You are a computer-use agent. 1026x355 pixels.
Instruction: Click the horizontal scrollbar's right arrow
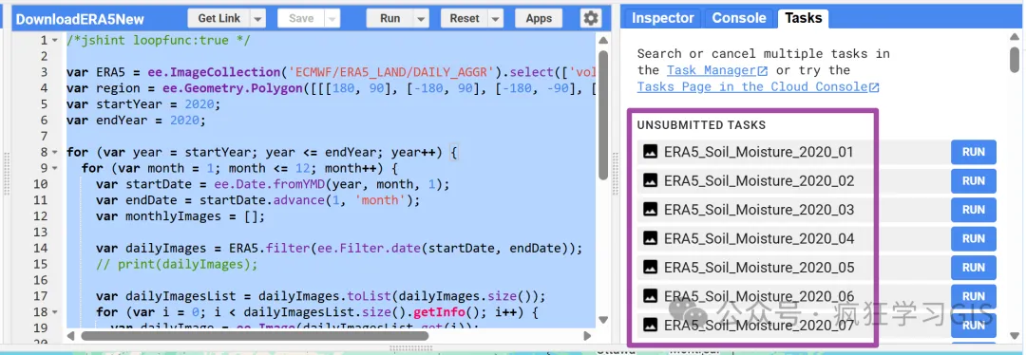pos(587,335)
